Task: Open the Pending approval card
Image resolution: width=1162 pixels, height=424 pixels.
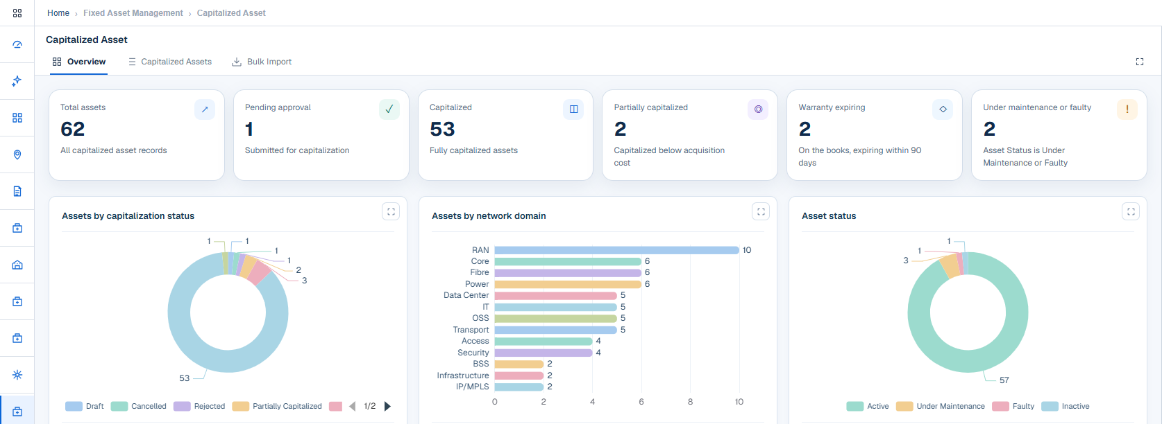Action: (321, 135)
